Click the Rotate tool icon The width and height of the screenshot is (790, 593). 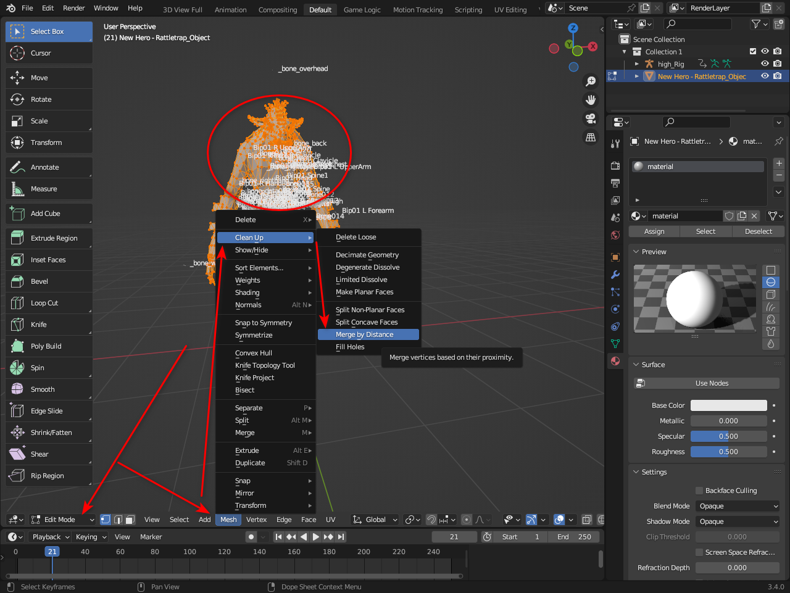[17, 99]
